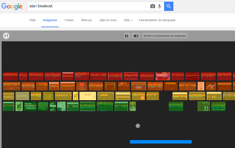Click the Google logo
235x148 pixels.
(12, 6)
